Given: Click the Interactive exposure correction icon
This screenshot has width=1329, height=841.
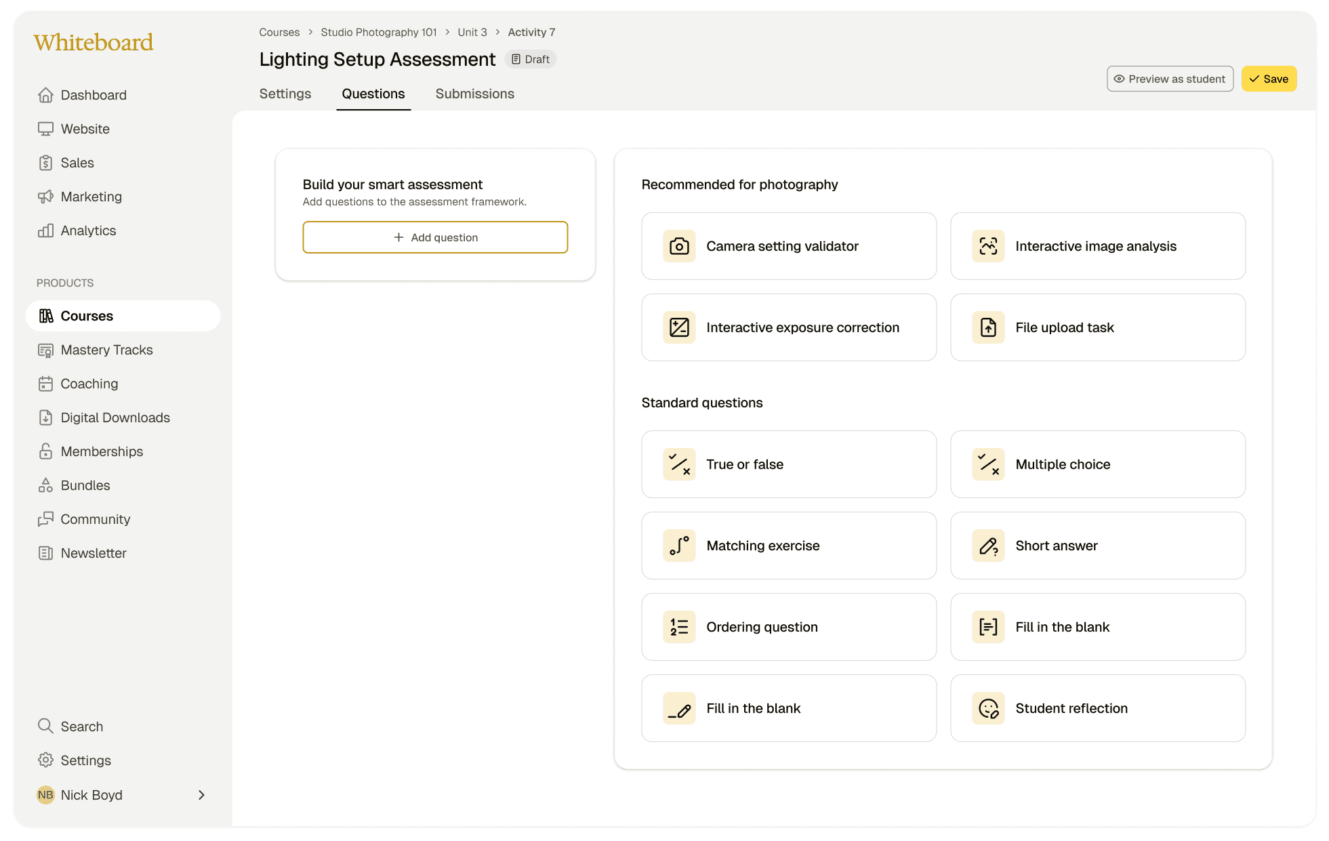Looking at the screenshot, I should coord(679,327).
